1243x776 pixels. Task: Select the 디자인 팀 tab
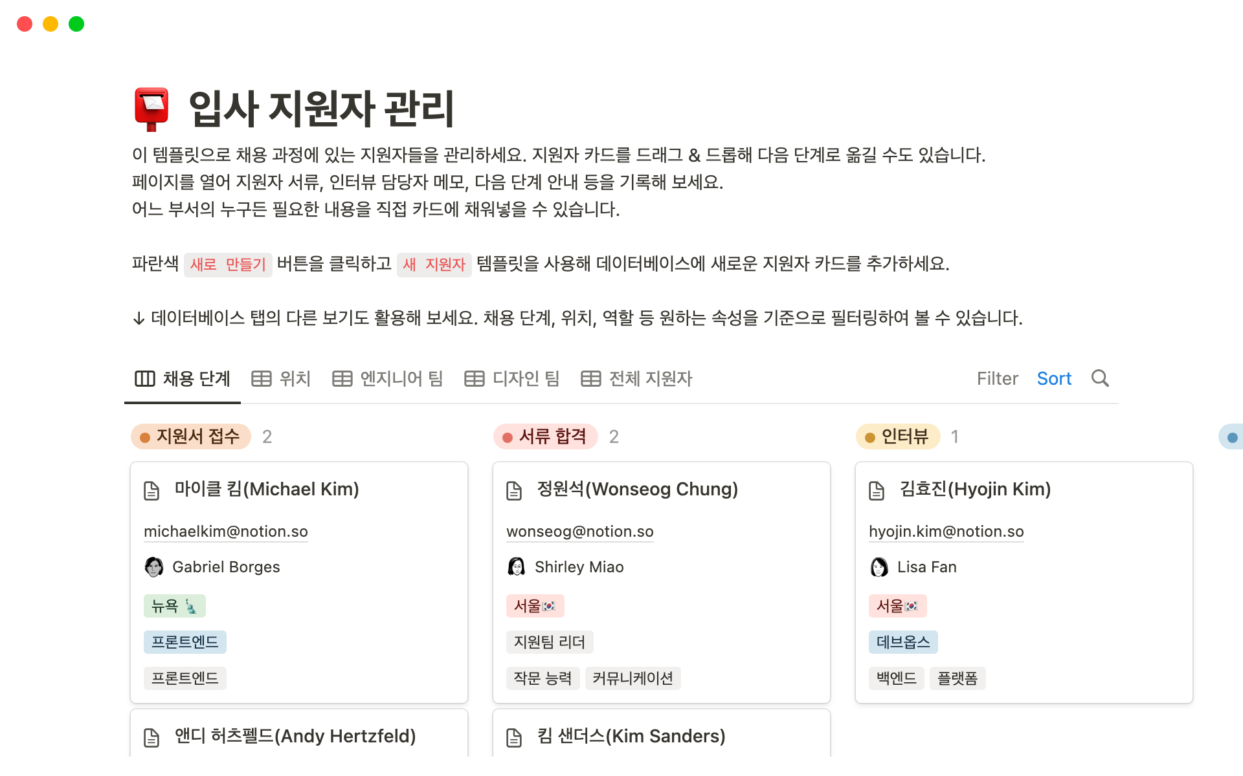click(x=512, y=379)
